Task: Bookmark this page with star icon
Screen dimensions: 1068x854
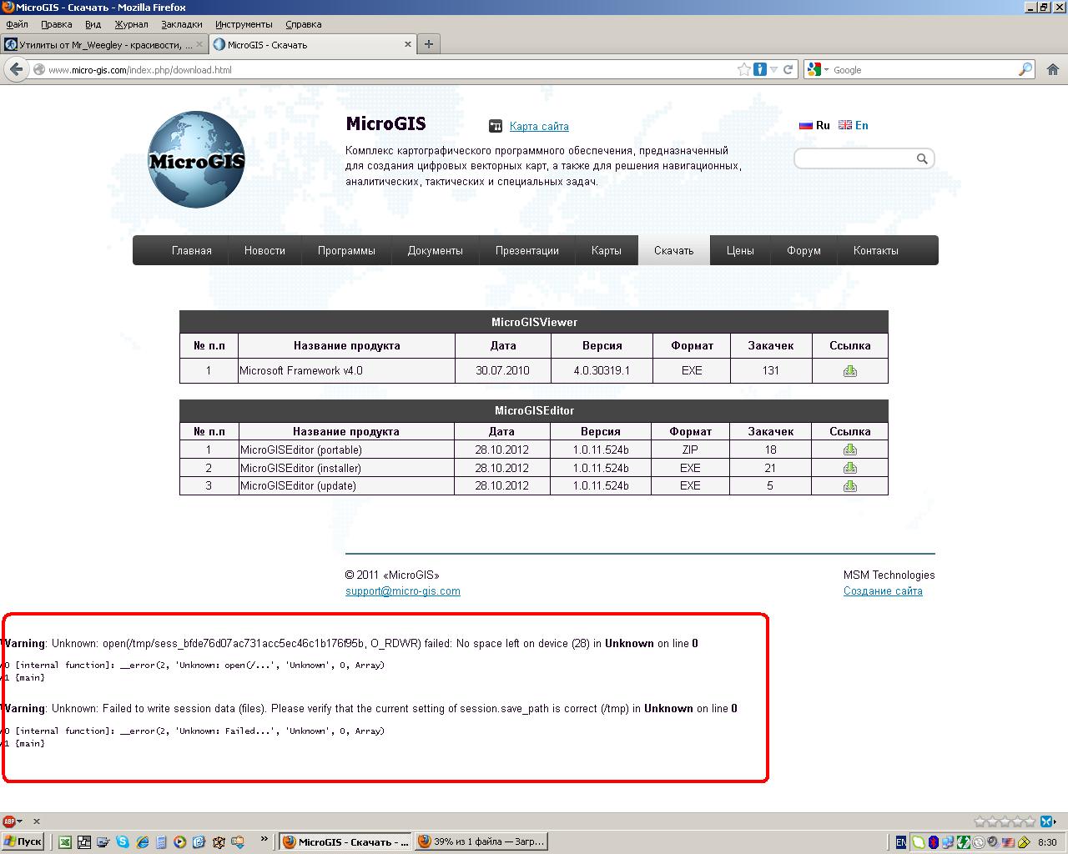Action: click(x=743, y=69)
